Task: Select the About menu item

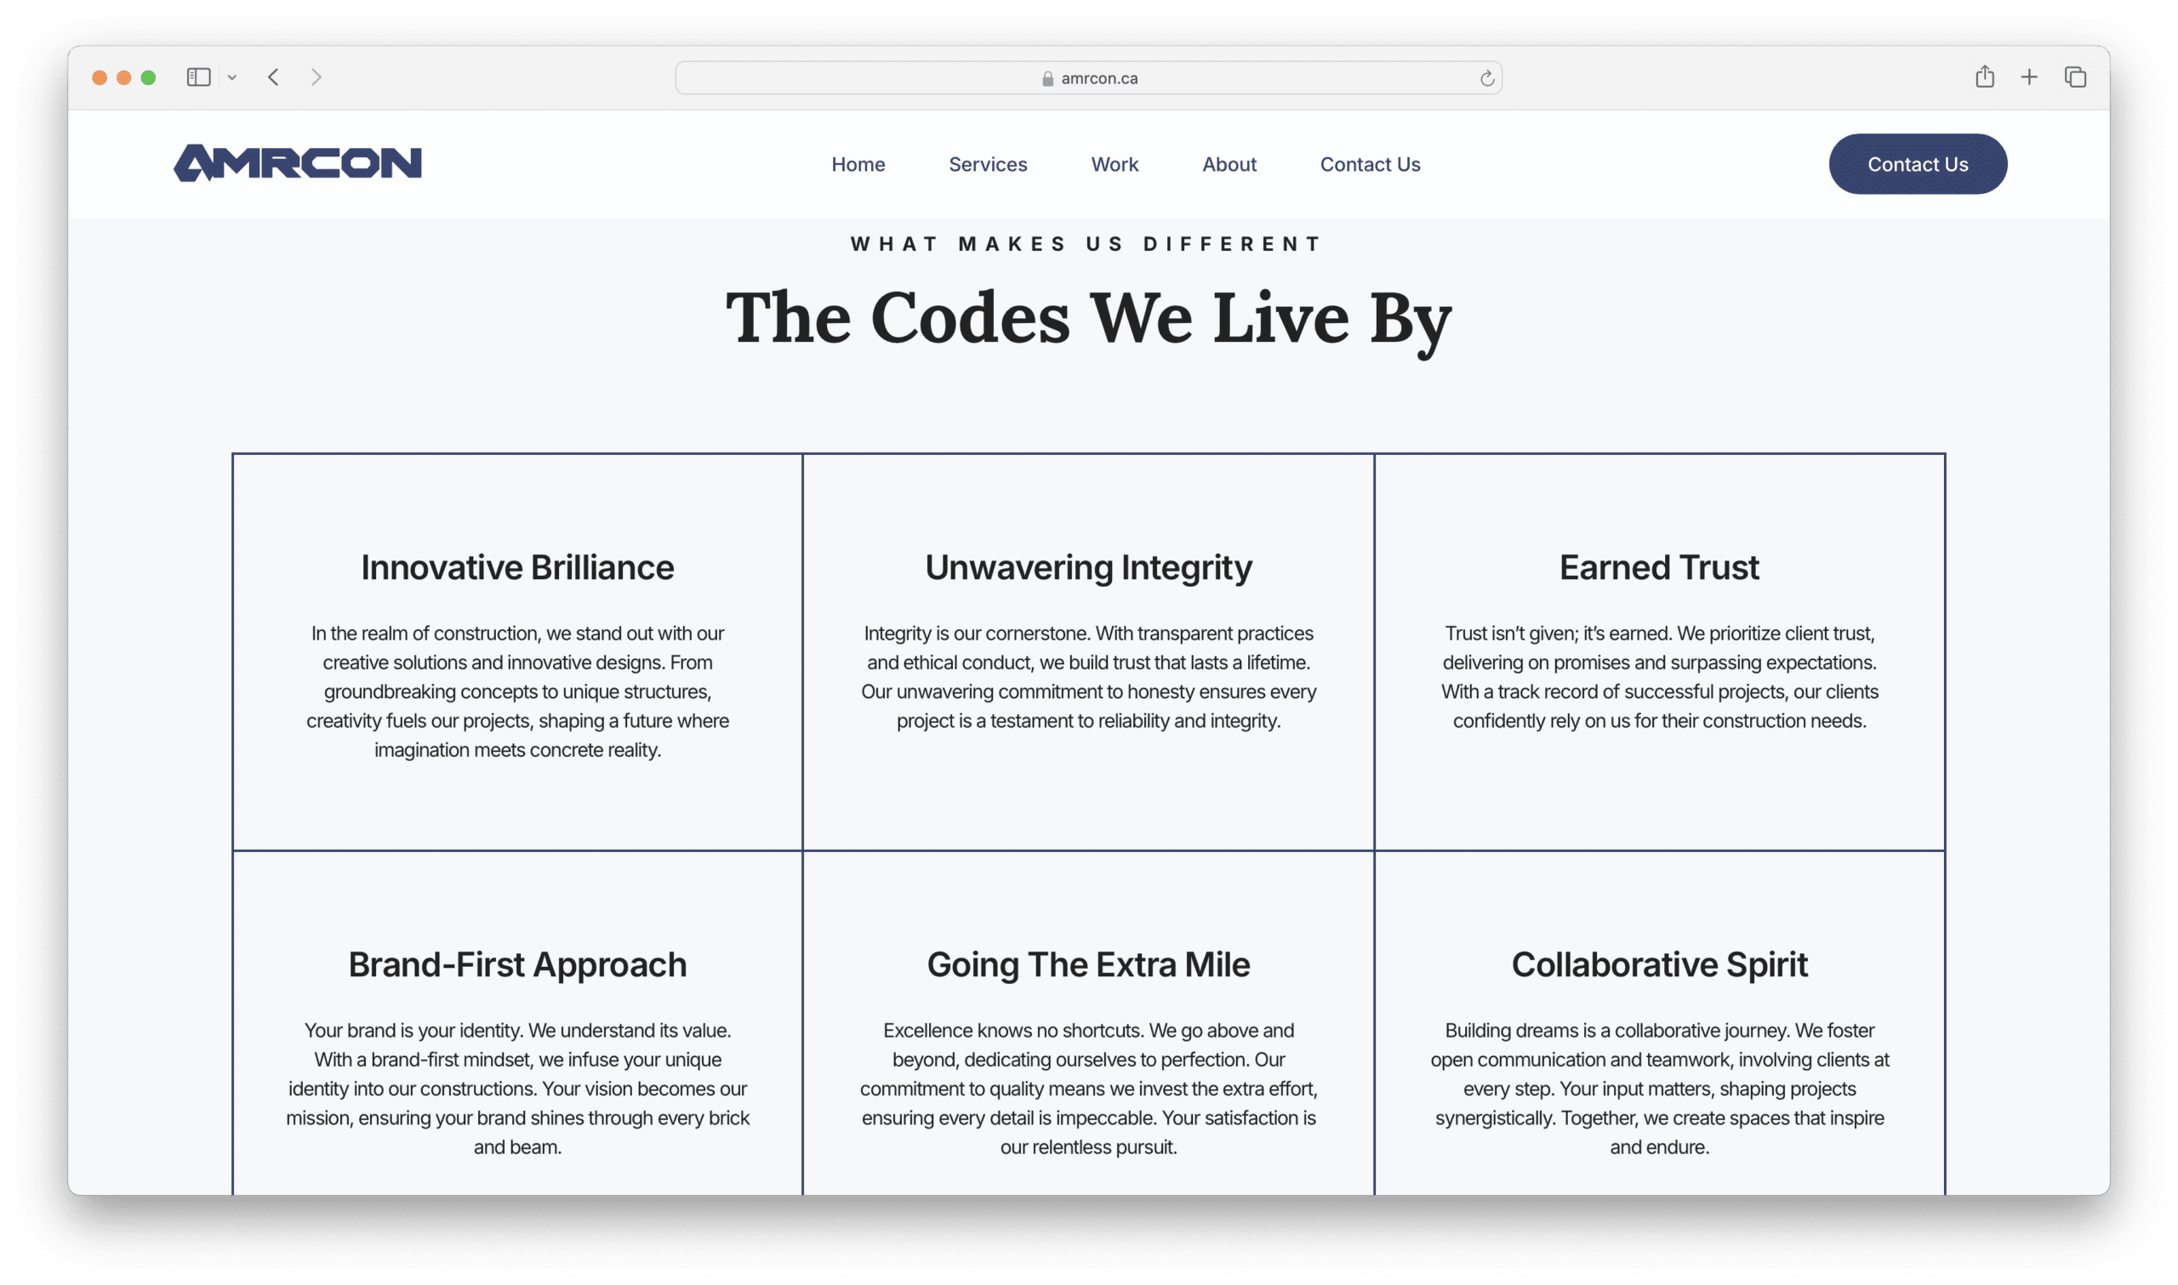Action: pos(1229,163)
